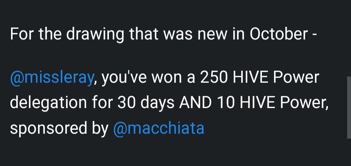Click the word 'drawing' in the heading sentence
Viewport: 351px width, 166px height.
[95, 35]
